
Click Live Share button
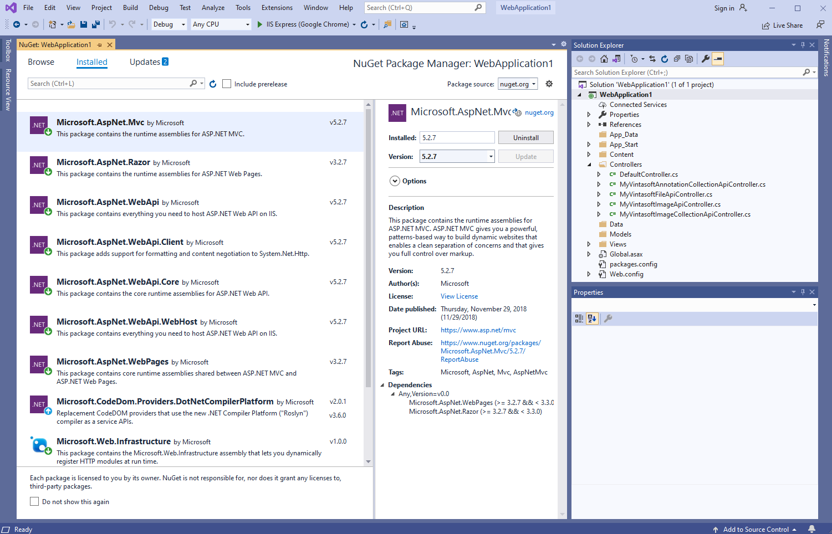click(x=782, y=25)
